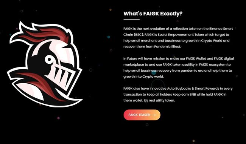
Task: Click the helmet visor slits
Action: pos(64,75)
